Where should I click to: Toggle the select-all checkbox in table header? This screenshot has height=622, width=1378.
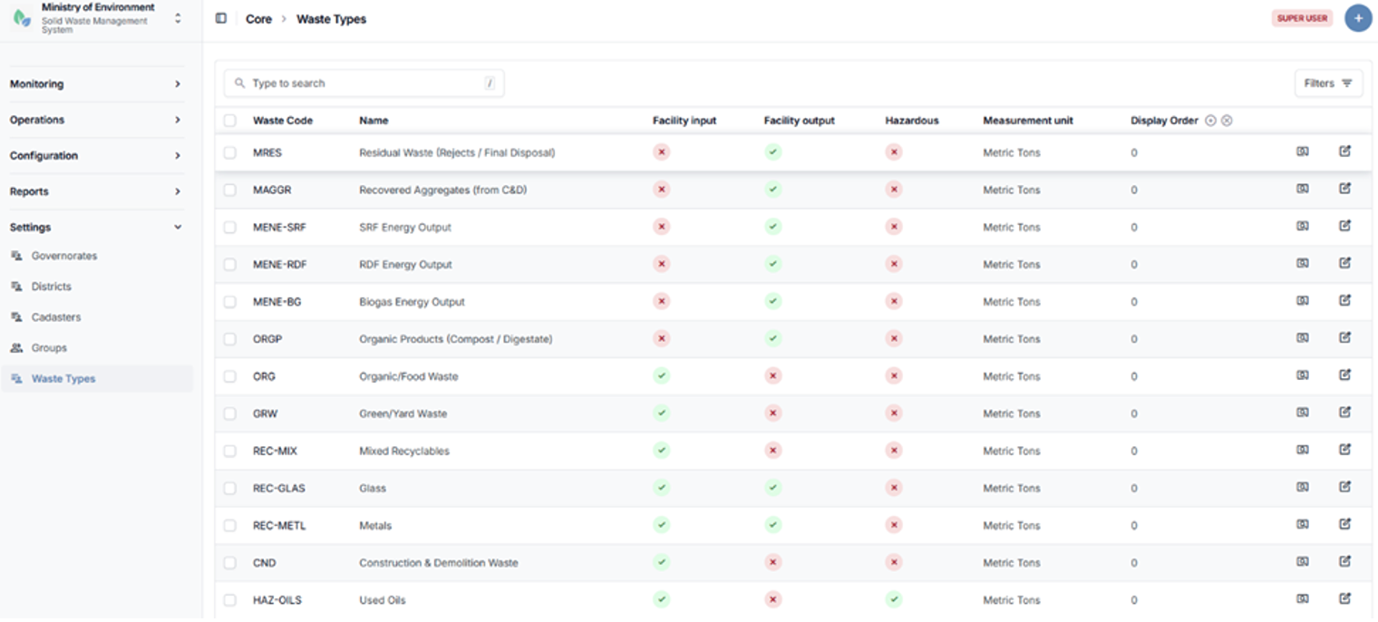pos(230,121)
